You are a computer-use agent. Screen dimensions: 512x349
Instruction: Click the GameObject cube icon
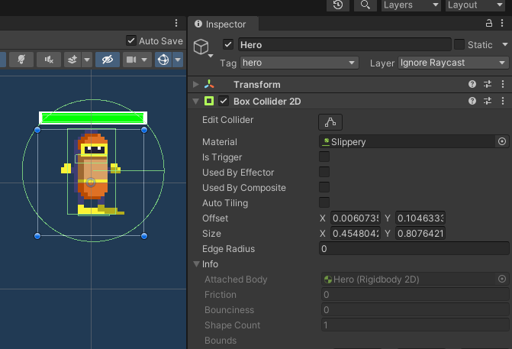click(x=201, y=47)
